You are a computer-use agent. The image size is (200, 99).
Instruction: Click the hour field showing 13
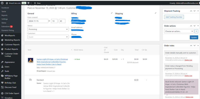[54, 21]
